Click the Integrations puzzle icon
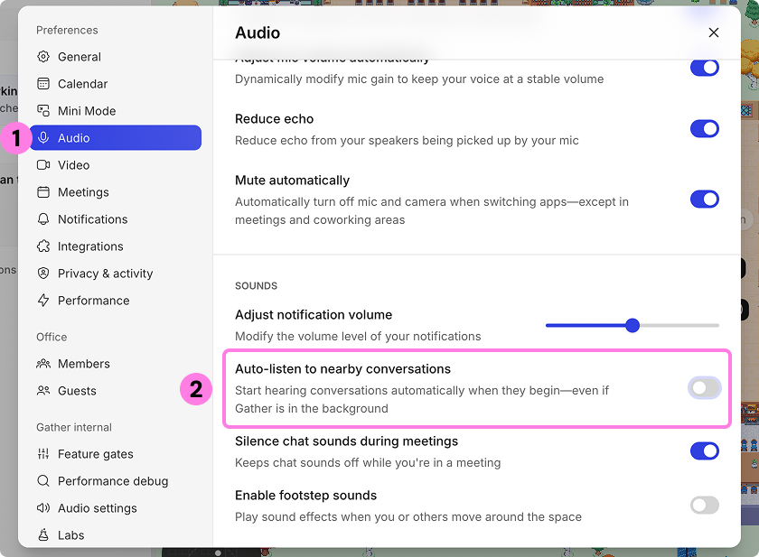Viewport: 759px width, 557px height. [43, 246]
